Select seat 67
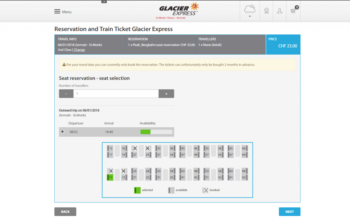Image resolution: width=350 pixels, height=218 pixels. click(x=231, y=155)
